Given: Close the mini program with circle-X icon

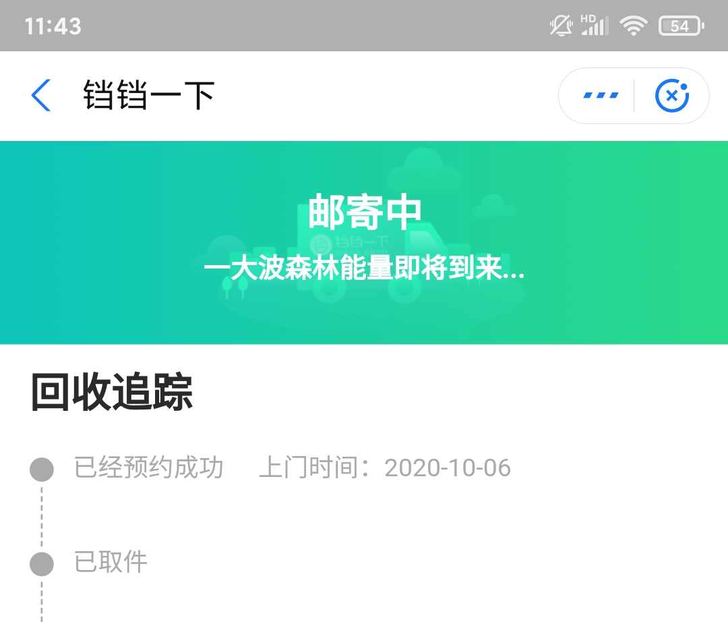Looking at the screenshot, I should coord(672,96).
